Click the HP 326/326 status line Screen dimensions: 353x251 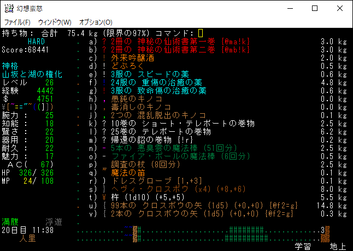click(x=27, y=173)
